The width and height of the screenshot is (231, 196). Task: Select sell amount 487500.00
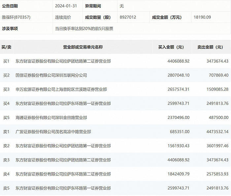point(218,118)
